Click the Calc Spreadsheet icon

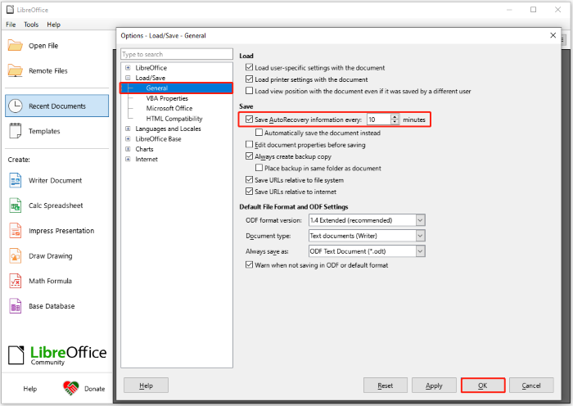tap(16, 205)
